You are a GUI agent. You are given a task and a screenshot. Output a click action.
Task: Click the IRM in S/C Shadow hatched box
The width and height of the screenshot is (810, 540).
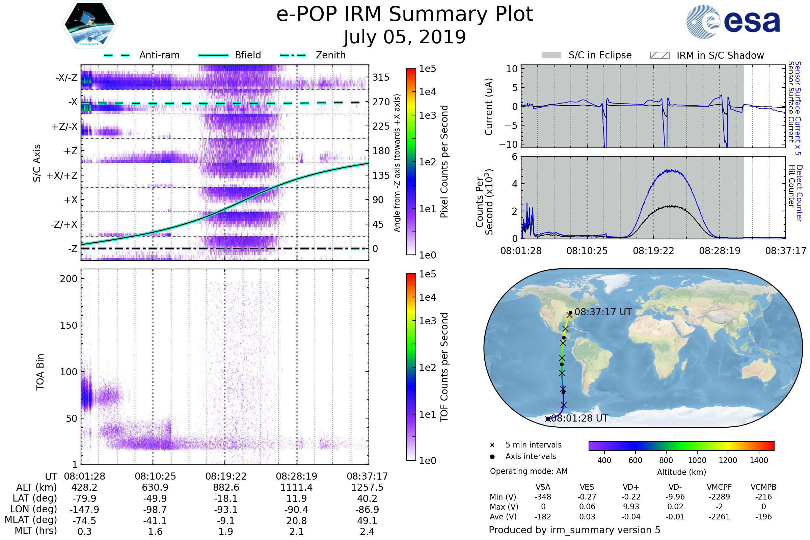[659, 55]
